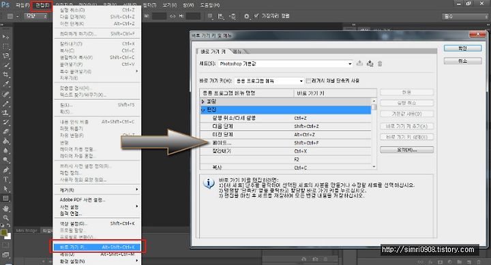Select the Zoom tool in the toolbox
The height and width of the screenshot is (265, 491).
click(5, 218)
